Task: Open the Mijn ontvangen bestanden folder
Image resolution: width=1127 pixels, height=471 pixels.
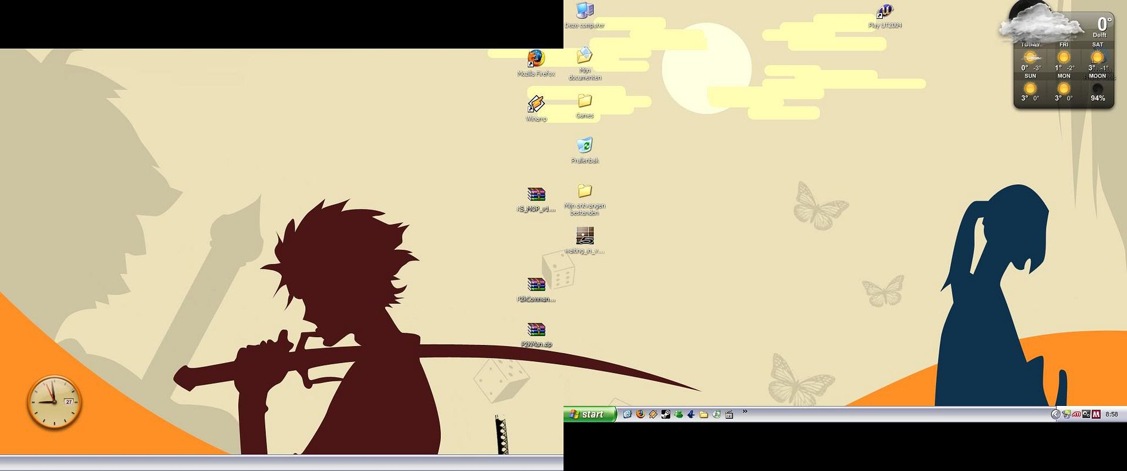Action: pos(585,199)
